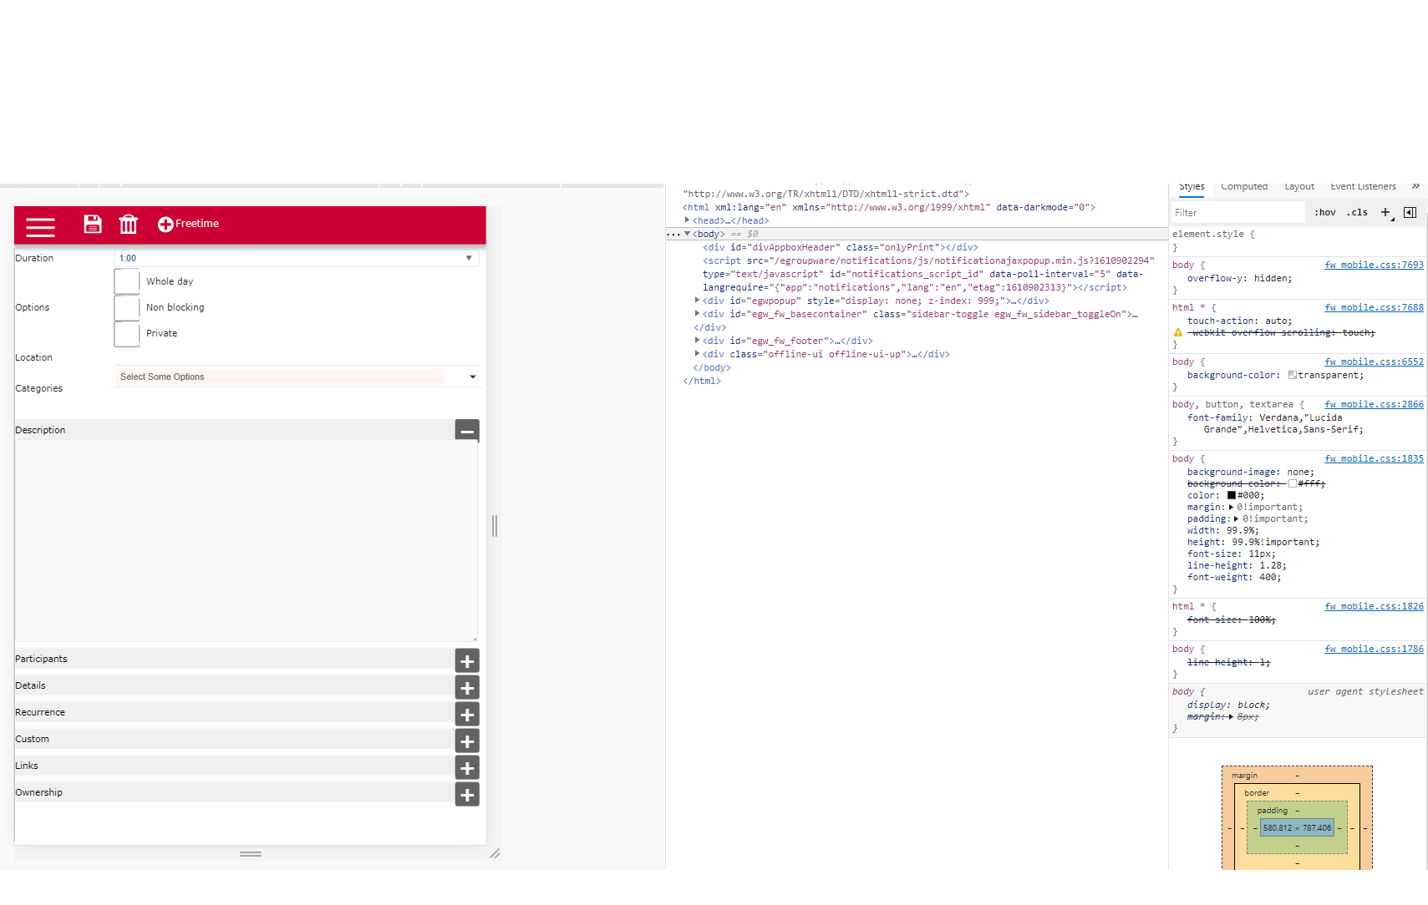Screen dimensions: 1428x905
Task: Expand the Recurrence section
Action: pos(467,714)
